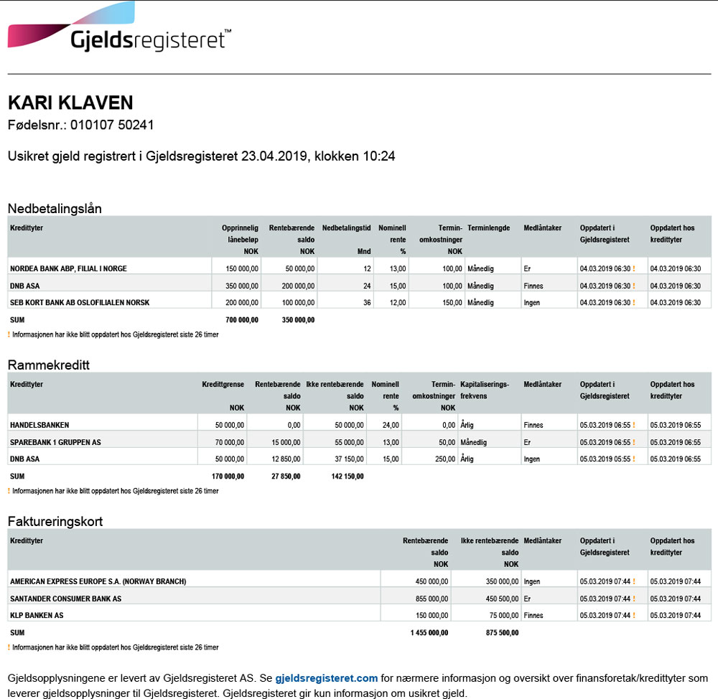The height and width of the screenshot is (699, 718).
Task: Select the Faktureringskort section heading
Action: (55, 522)
